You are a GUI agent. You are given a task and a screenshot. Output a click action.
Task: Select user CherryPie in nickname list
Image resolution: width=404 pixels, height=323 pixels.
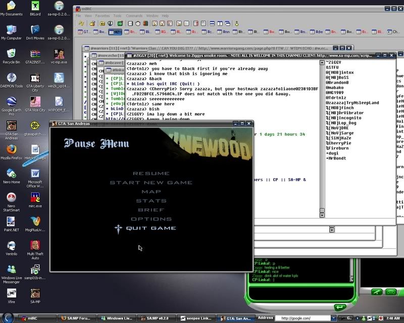point(339,143)
